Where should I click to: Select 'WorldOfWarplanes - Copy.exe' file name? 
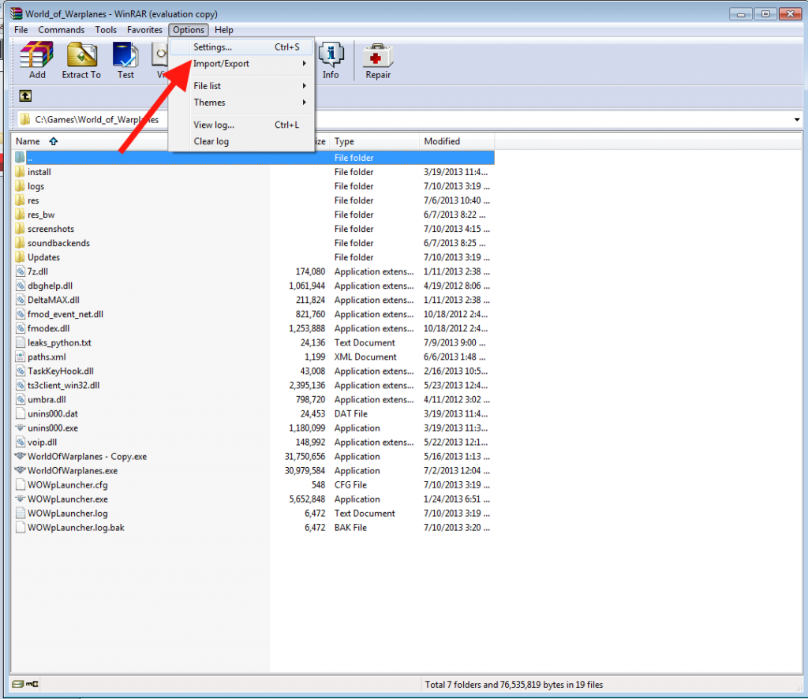click(87, 456)
